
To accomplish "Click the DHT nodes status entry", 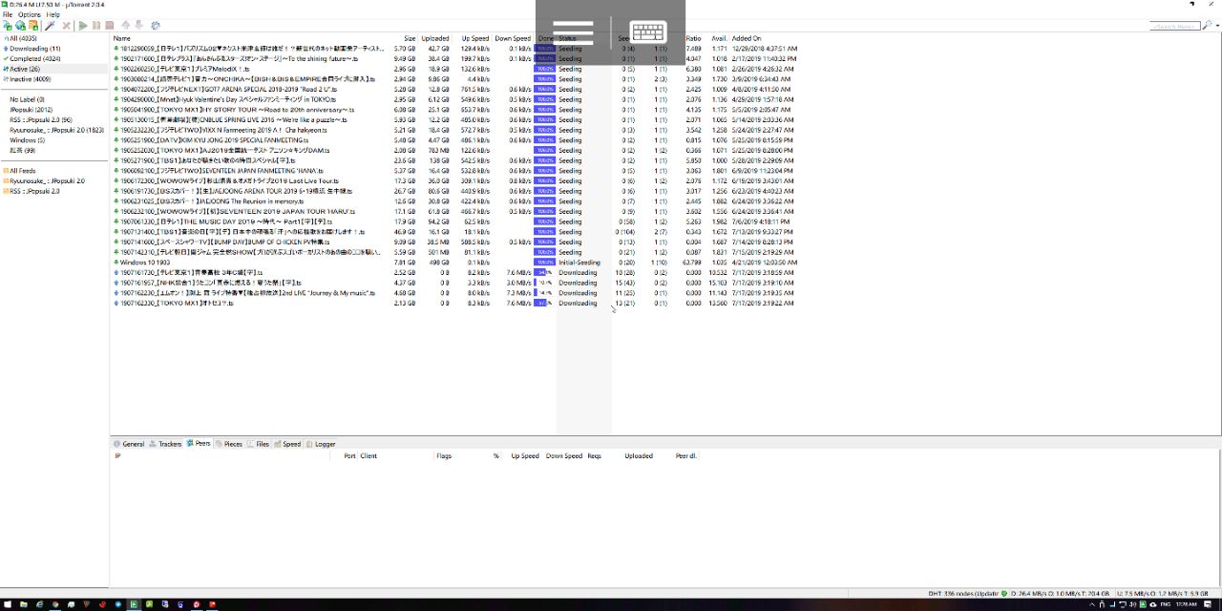I will click(x=964, y=594).
